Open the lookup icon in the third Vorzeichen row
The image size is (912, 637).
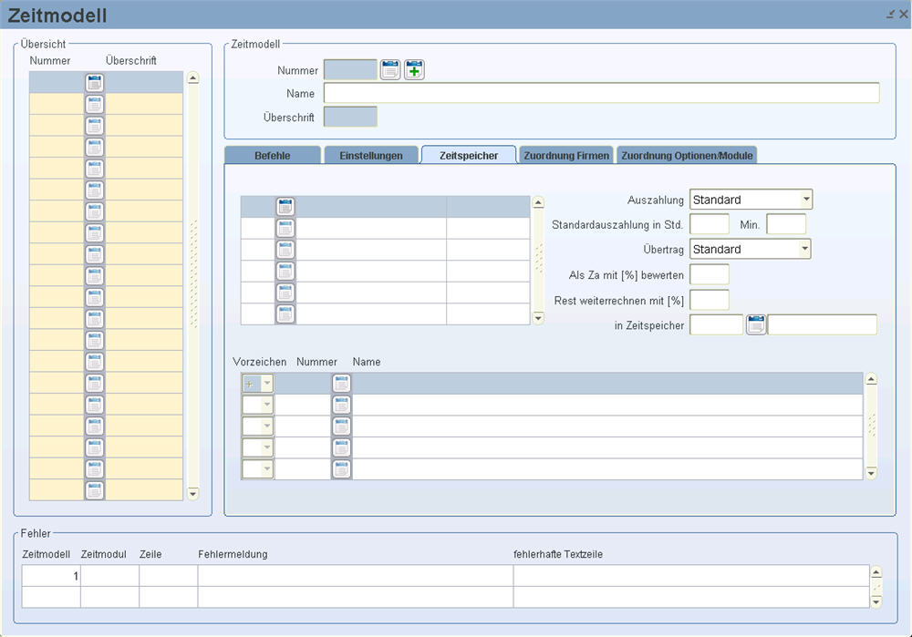click(x=341, y=426)
